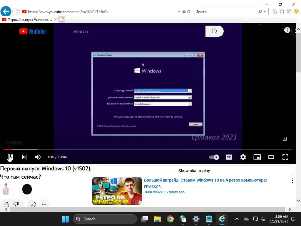Screen dimensions: 301x226
Task: Seek on the video progress bar
Action: (148, 149)
